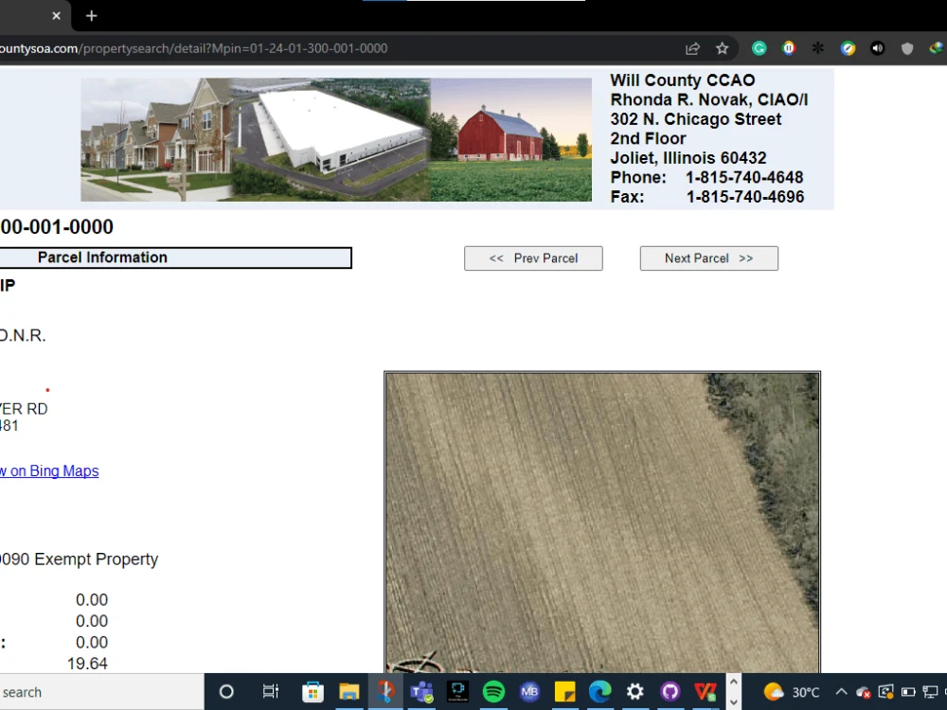Launch Spotify from the taskbar

[x=493, y=692]
